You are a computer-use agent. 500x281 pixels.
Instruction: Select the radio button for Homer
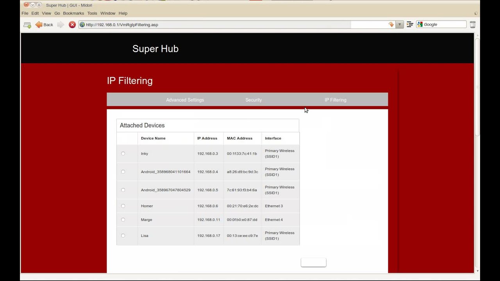click(x=123, y=206)
